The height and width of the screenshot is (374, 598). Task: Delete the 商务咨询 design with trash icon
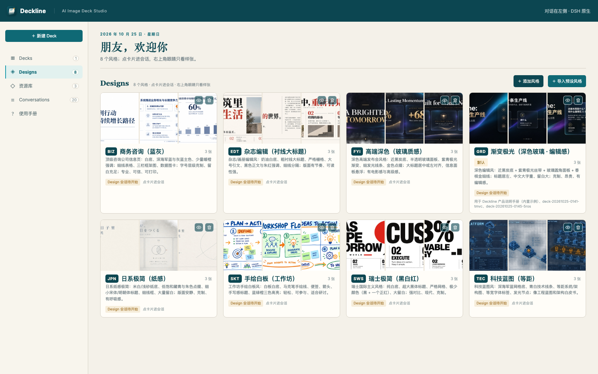coord(209,100)
